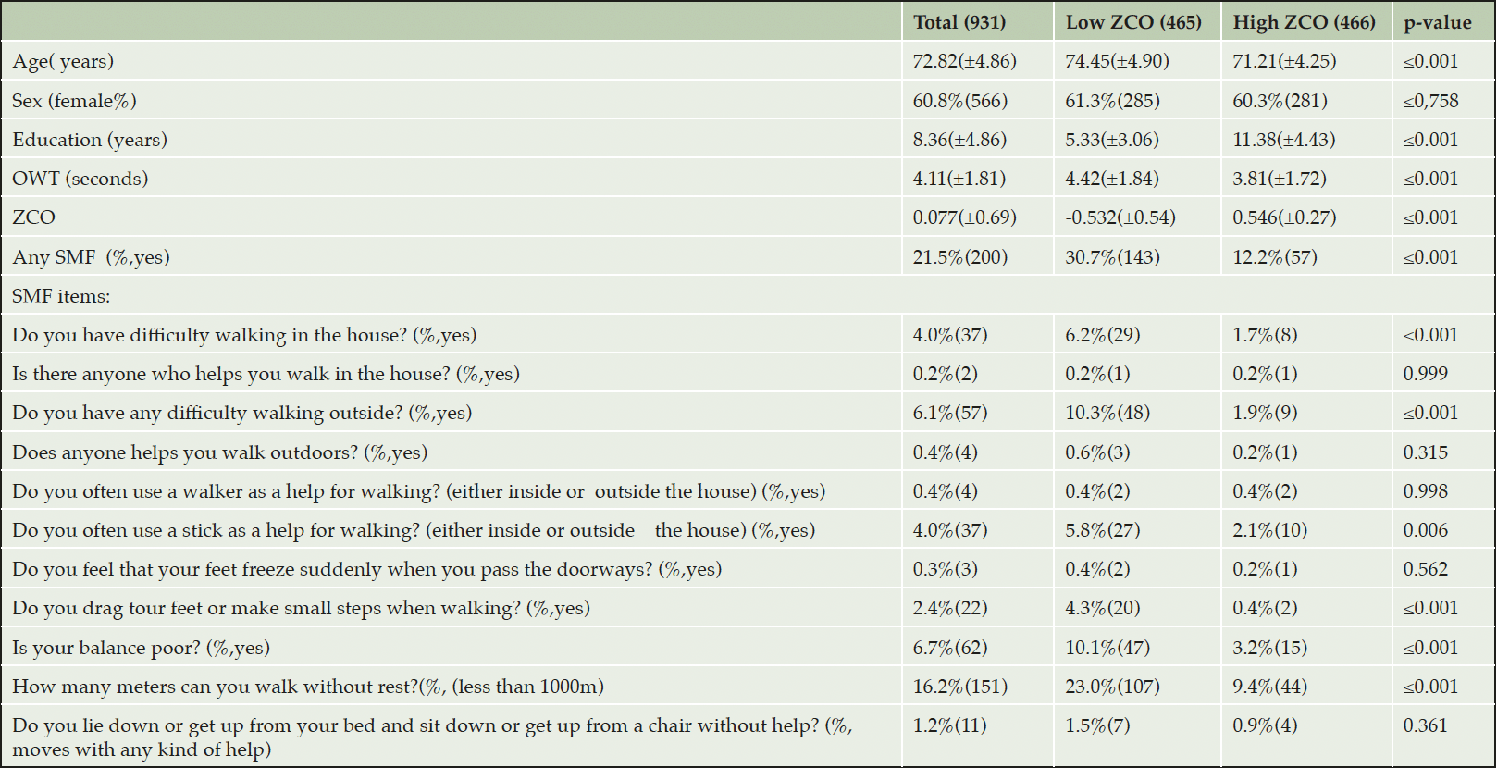Select the Any SMF (%,yes) row

click(748, 256)
